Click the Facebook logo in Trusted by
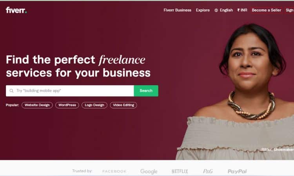Screen dimensions: 294x176 114,171
